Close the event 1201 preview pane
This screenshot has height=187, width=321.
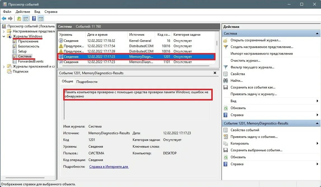pos(215,73)
